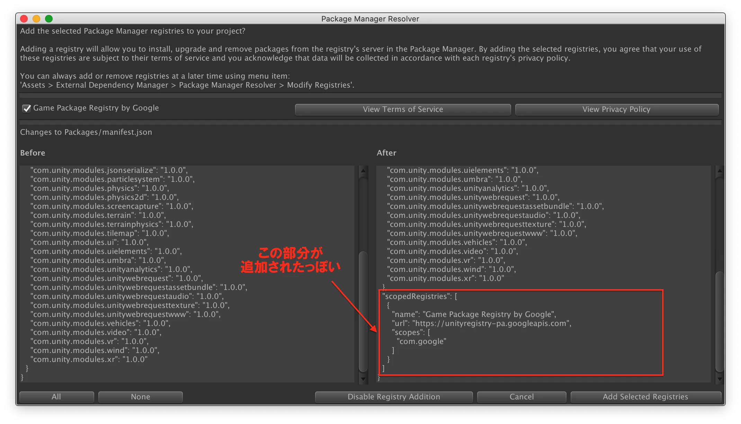
Task: Deselect registries using the None button
Action: [141, 397]
